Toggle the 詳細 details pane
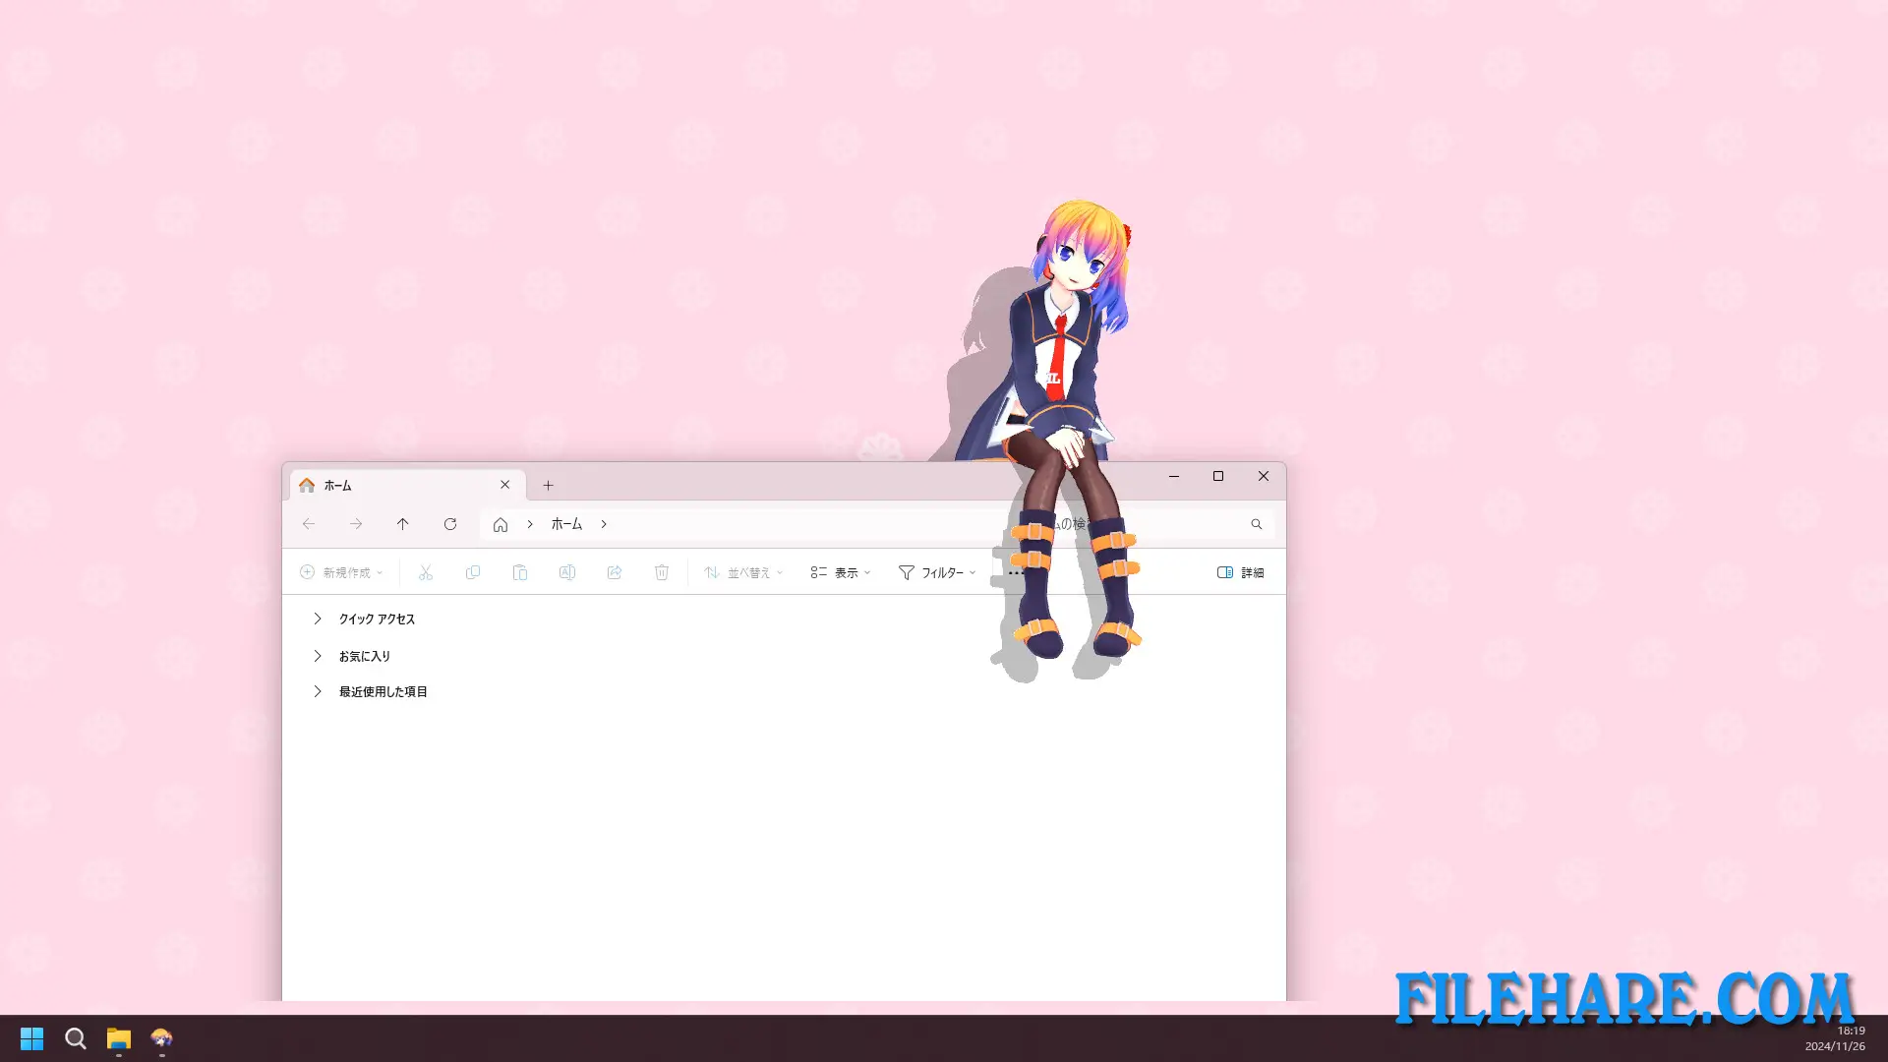The height and width of the screenshot is (1062, 1888). 1240,572
